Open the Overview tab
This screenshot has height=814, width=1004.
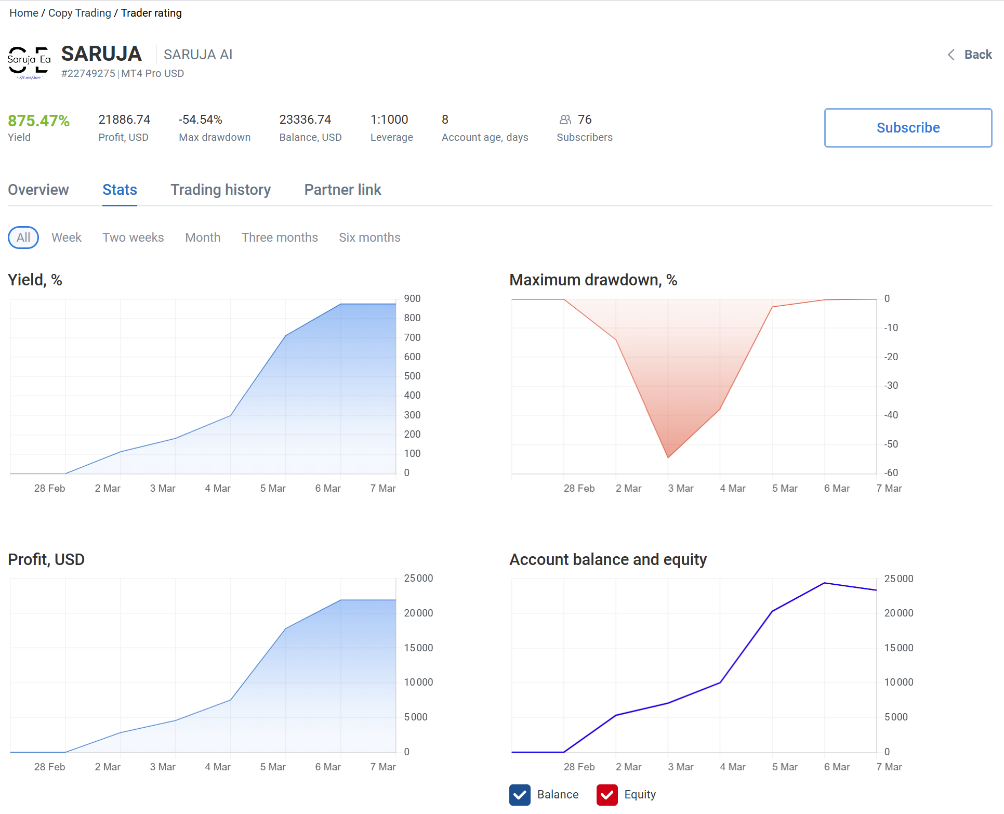click(38, 190)
